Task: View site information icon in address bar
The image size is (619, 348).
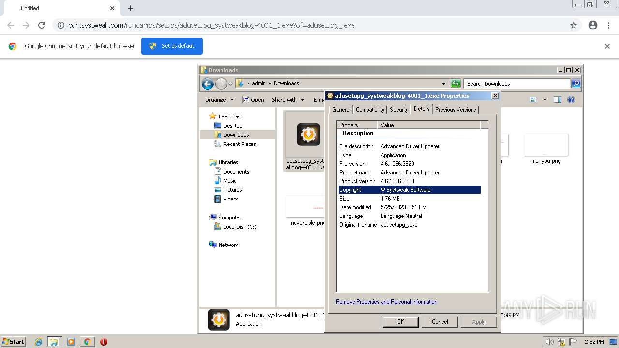Action: [x=61, y=25]
